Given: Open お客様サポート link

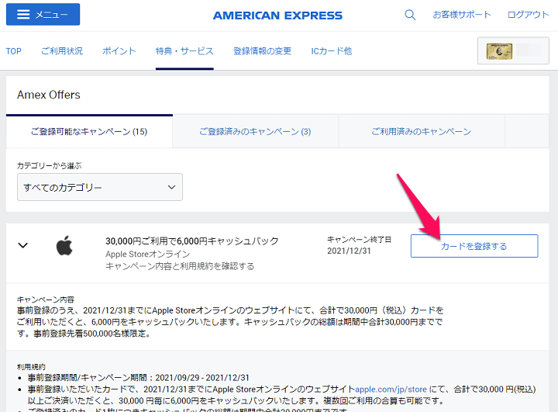Looking at the screenshot, I should pyautogui.click(x=462, y=15).
